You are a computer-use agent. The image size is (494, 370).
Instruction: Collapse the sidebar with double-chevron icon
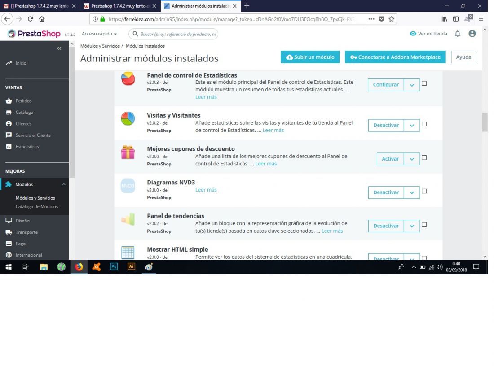coord(59,48)
